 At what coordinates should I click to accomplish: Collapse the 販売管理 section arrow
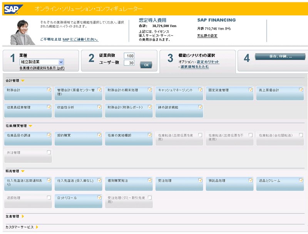coord(23,171)
